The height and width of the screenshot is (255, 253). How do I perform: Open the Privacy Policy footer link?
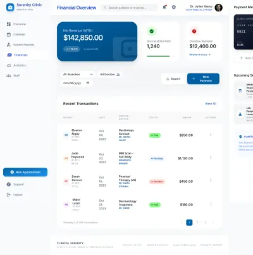[132, 245]
